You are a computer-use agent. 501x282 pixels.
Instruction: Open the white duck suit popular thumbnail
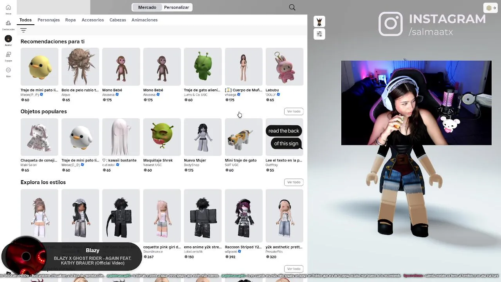(80, 137)
